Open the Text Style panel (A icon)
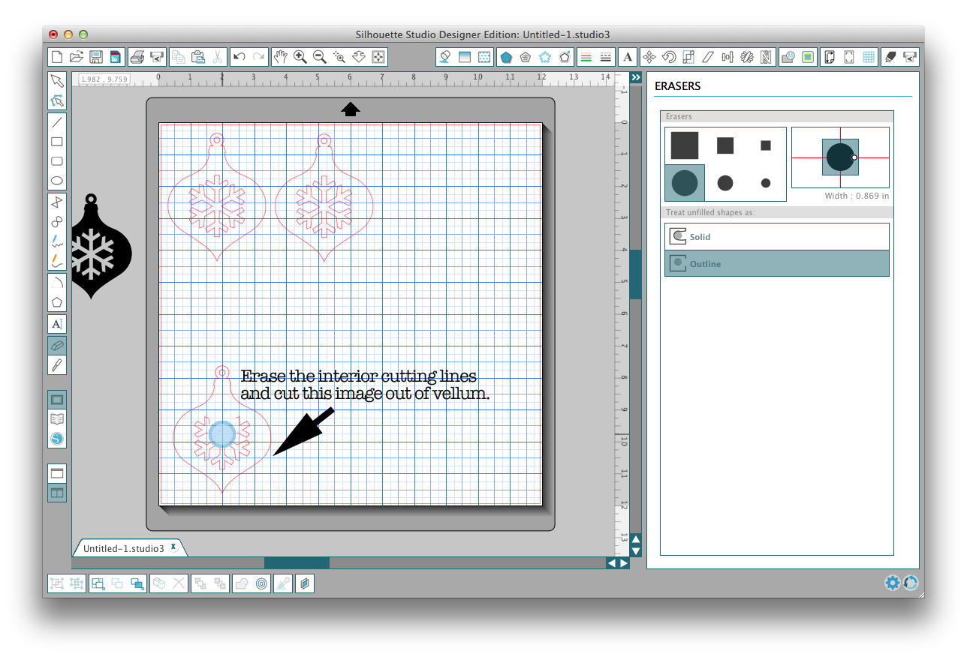 click(x=628, y=57)
